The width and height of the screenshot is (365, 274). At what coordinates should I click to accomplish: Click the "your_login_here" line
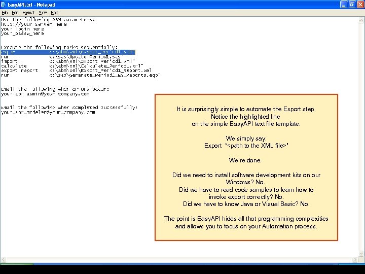click(x=22, y=29)
